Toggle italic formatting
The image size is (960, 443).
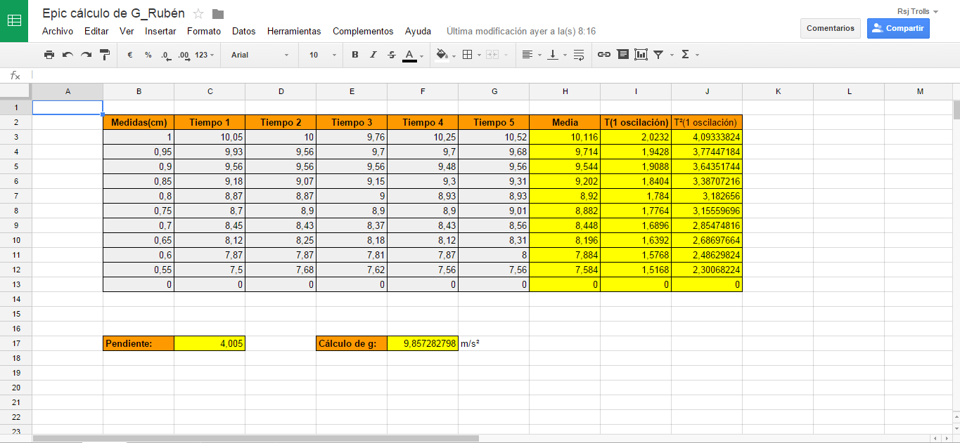pyautogui.click(x=373, y=54)
